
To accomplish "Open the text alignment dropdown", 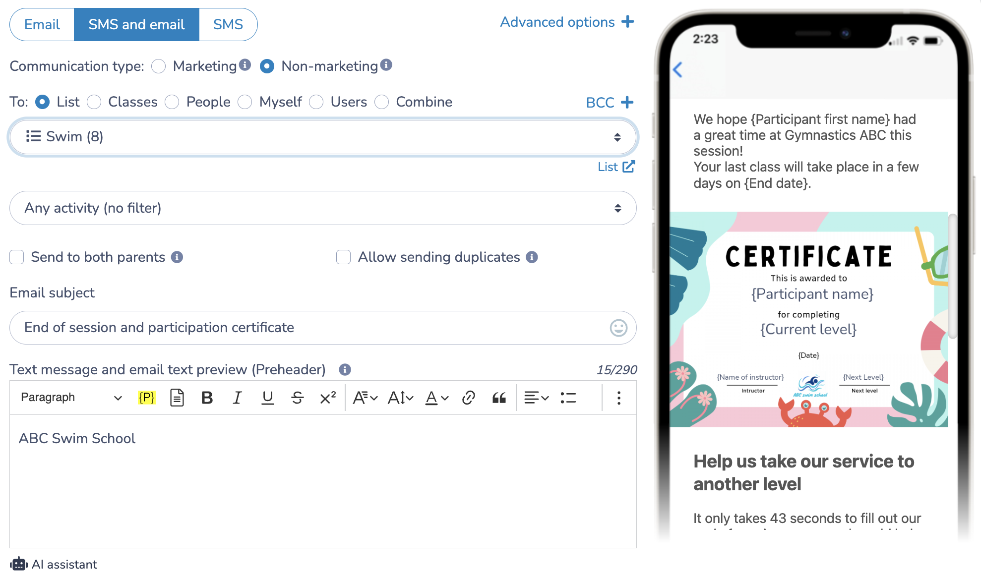I will pos(537,398).
